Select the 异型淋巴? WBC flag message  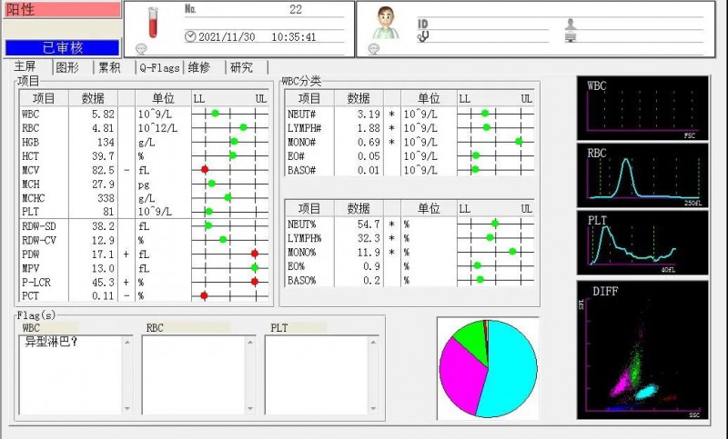[x=51, y=342]
